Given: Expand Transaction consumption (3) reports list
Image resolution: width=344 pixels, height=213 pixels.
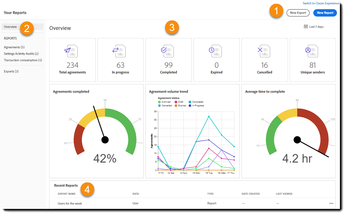Looking at the screenshot, I should point(23,60).
